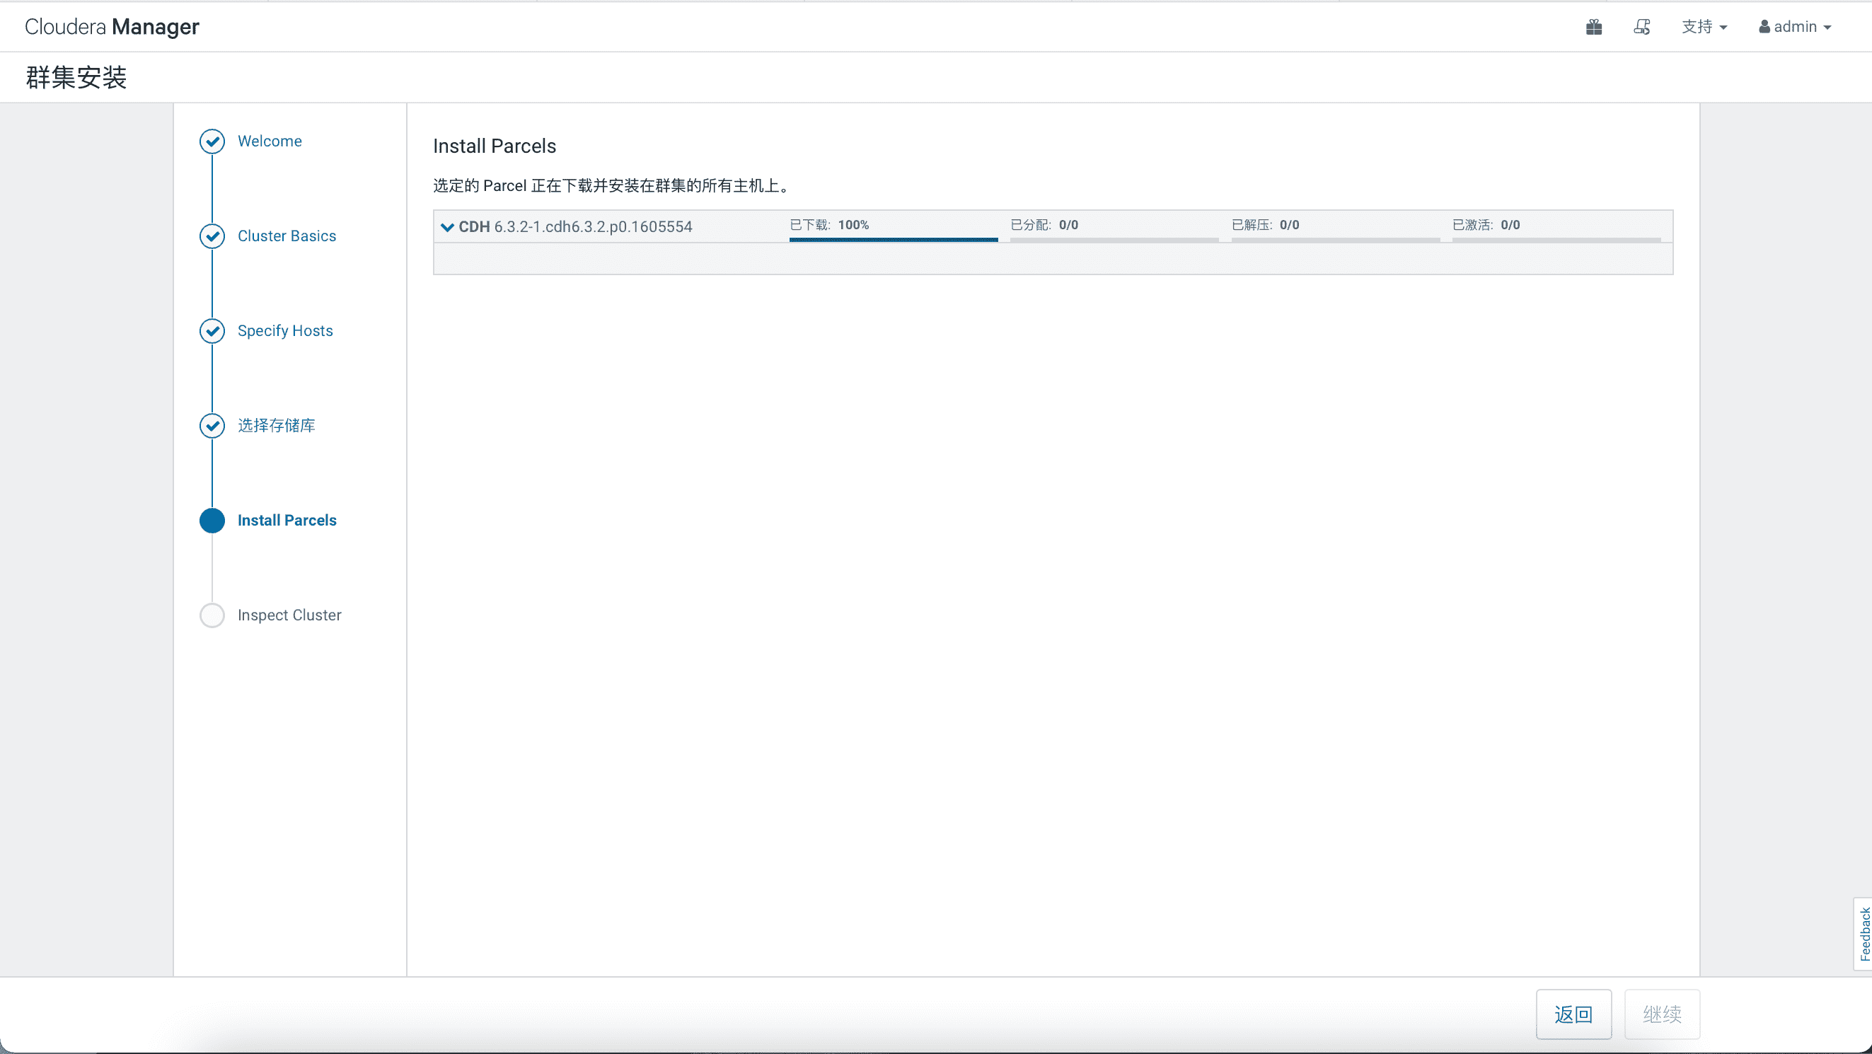Click the Parcel download description text
This screenshot has width=1872, height=1054.
[x=611, y=186]
